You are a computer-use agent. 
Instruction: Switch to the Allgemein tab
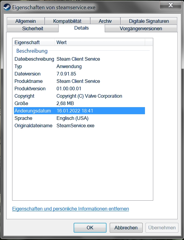(25, 21)
